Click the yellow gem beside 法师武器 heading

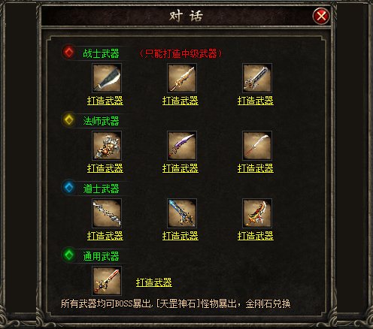tap(69, 119)
